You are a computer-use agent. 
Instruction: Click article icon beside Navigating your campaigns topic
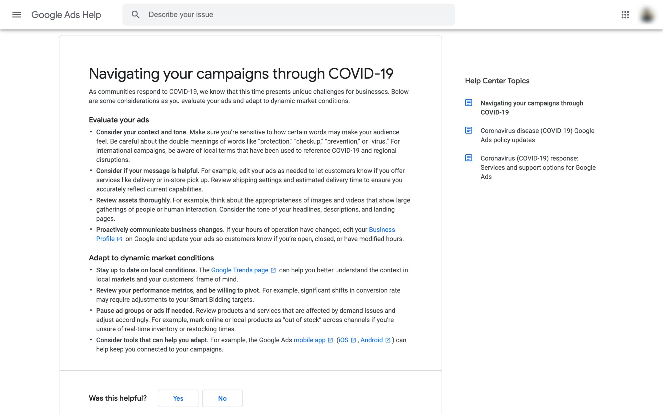(468, 103)
